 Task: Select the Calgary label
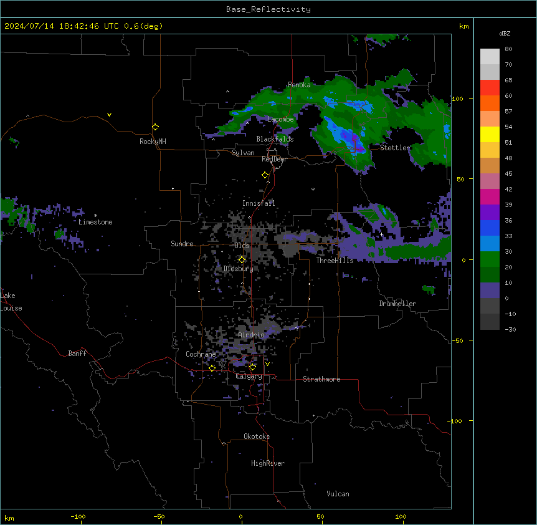click(249, 376)
